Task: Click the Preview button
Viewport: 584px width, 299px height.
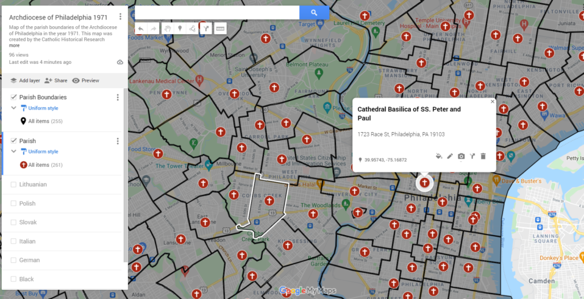Action: pyautogui.click(x=86, y=81)
